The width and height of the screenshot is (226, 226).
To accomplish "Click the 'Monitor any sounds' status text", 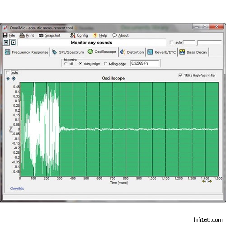I will click(92, 42).
